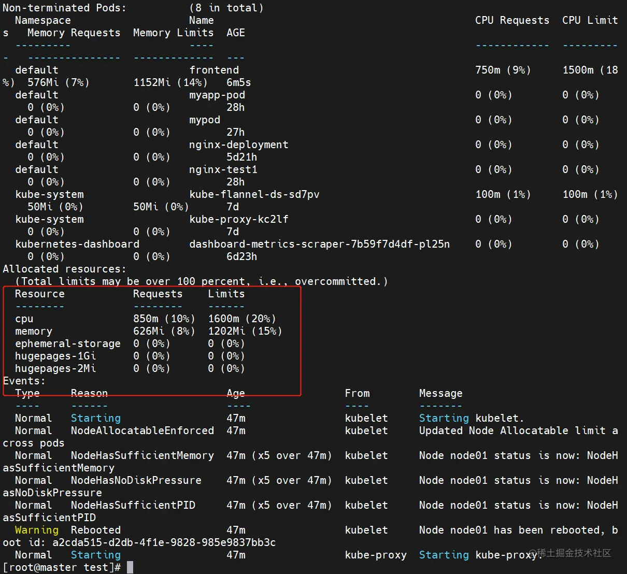Select the 'NodeHasSufficientPID' event reason
Viewport: 627px width, 574px height.
point(133,505)
